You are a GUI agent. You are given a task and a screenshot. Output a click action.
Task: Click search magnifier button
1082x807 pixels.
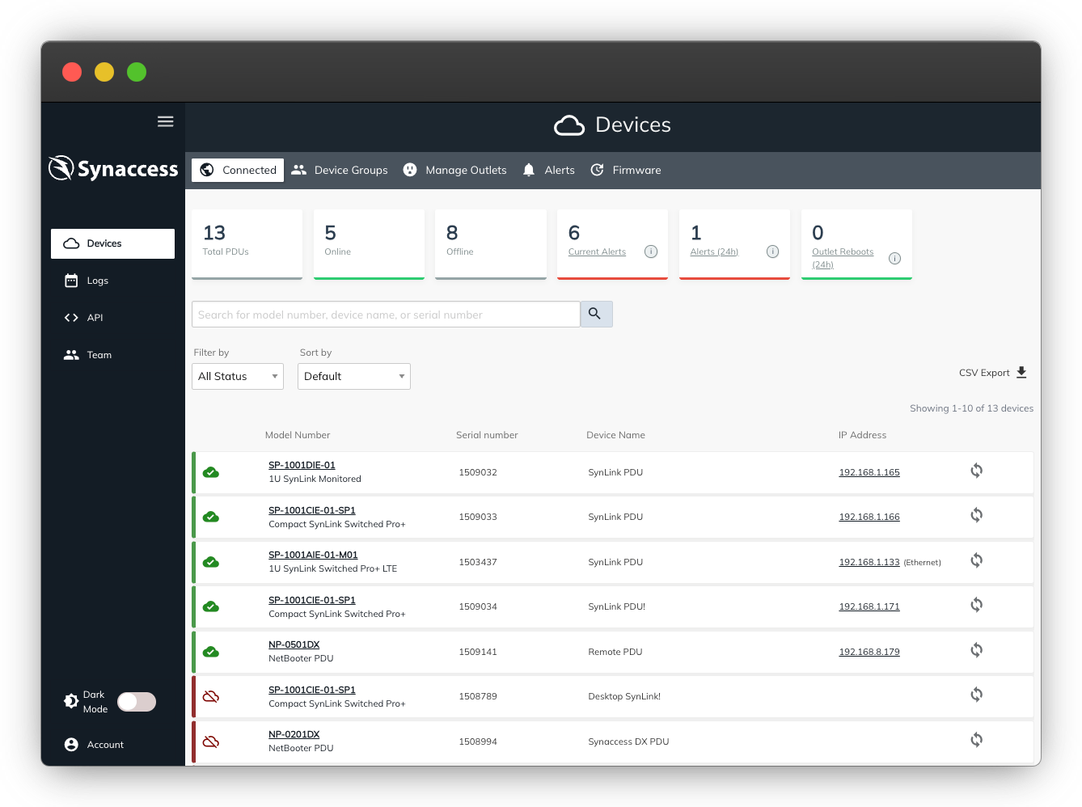tap(596, 314)
